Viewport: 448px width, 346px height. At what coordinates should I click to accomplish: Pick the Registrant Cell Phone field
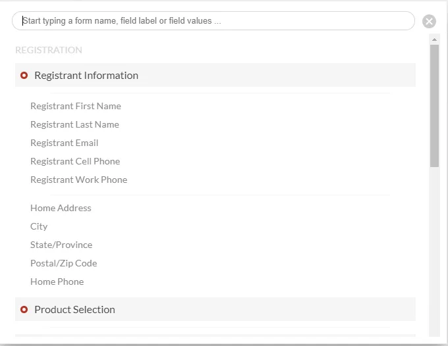pyautogui.click(x=75, y=161)
